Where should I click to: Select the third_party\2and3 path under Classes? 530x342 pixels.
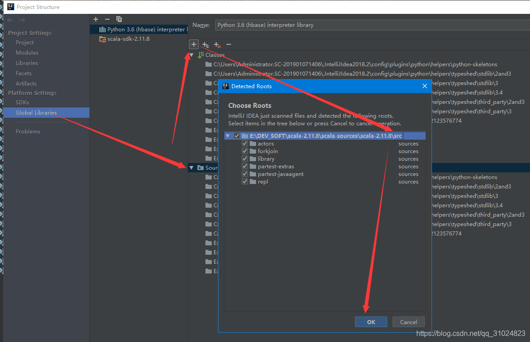[478, 102]
